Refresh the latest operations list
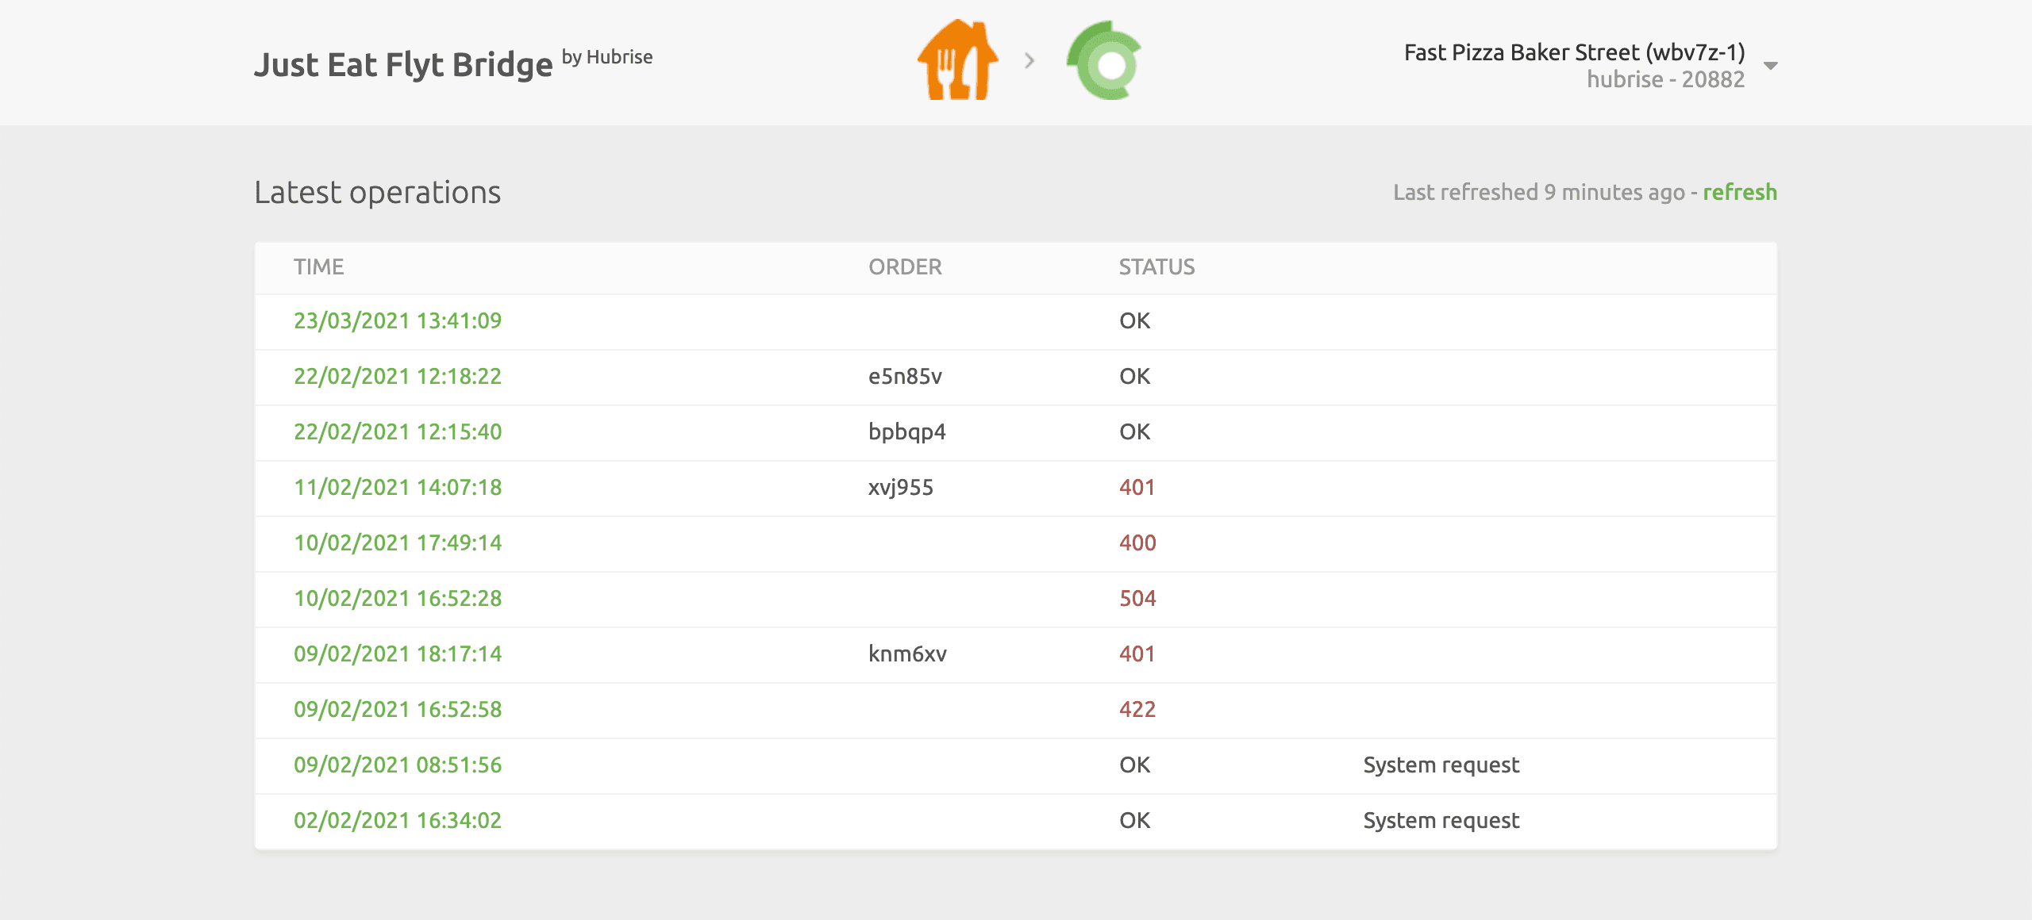The width and height of the screenshot is (2032, 920). pos(1740,193)
